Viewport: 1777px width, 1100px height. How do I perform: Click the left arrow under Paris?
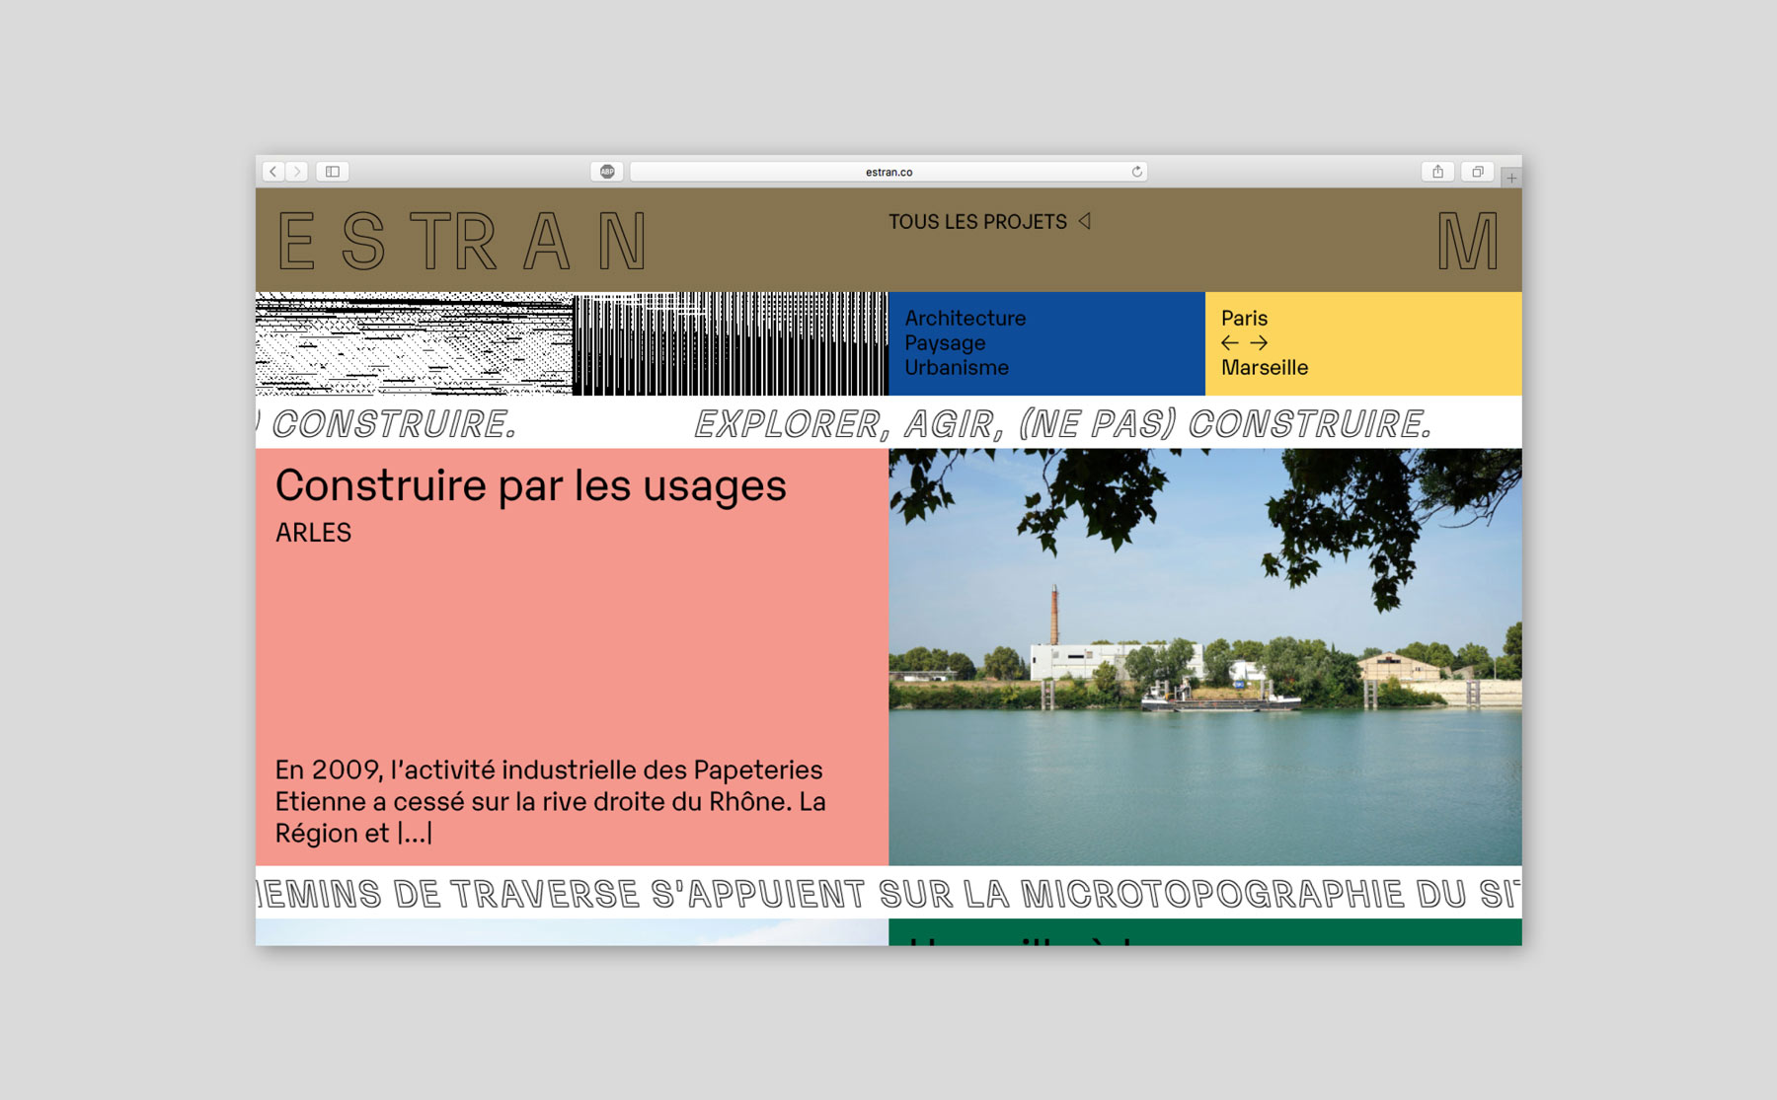(1229, 343)
